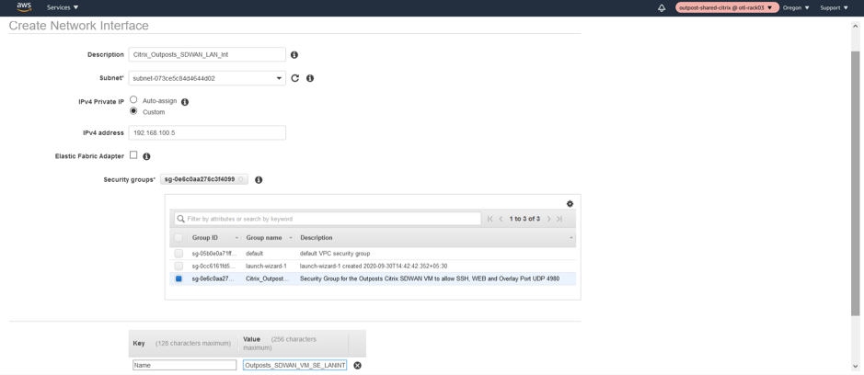
Task: Open the Subnet dropdown
Action: [x=207, y=78]
